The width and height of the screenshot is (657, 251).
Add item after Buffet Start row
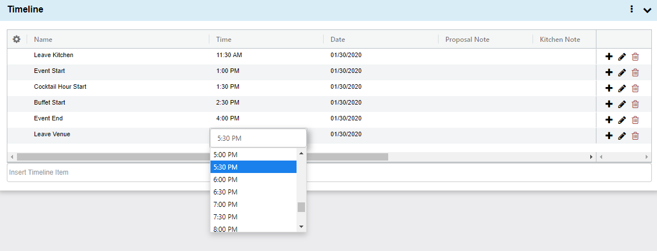tap(609, 104)
